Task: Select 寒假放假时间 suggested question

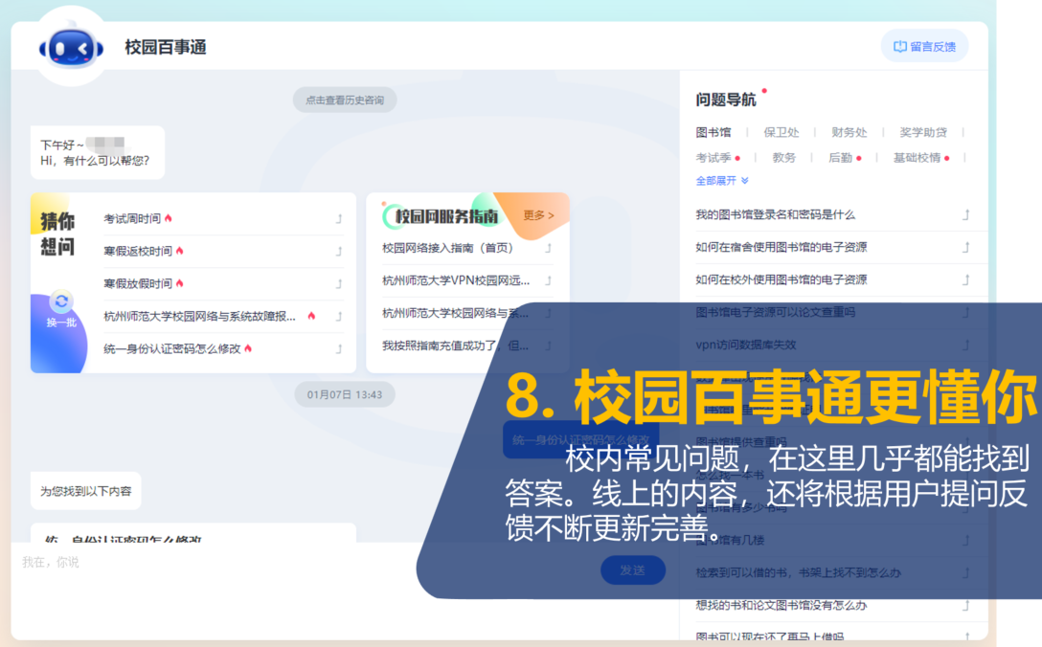Action: click(x=138, y=283)
